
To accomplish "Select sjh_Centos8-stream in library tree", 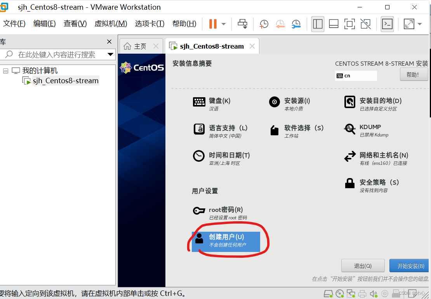I will pyautogui.click(x=66, y=80).
